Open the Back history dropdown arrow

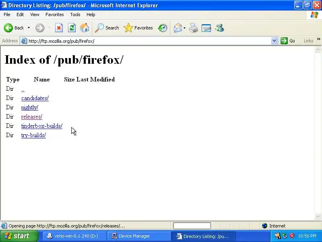pos(29,28)
